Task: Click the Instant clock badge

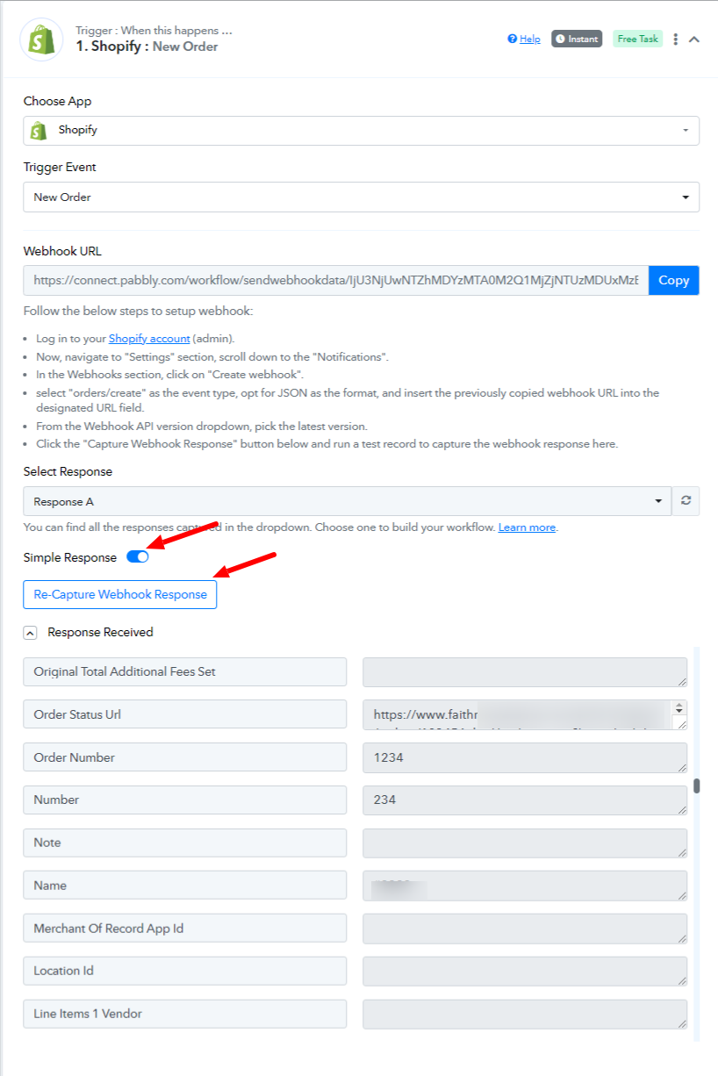Action: click(x=577, y=39)
